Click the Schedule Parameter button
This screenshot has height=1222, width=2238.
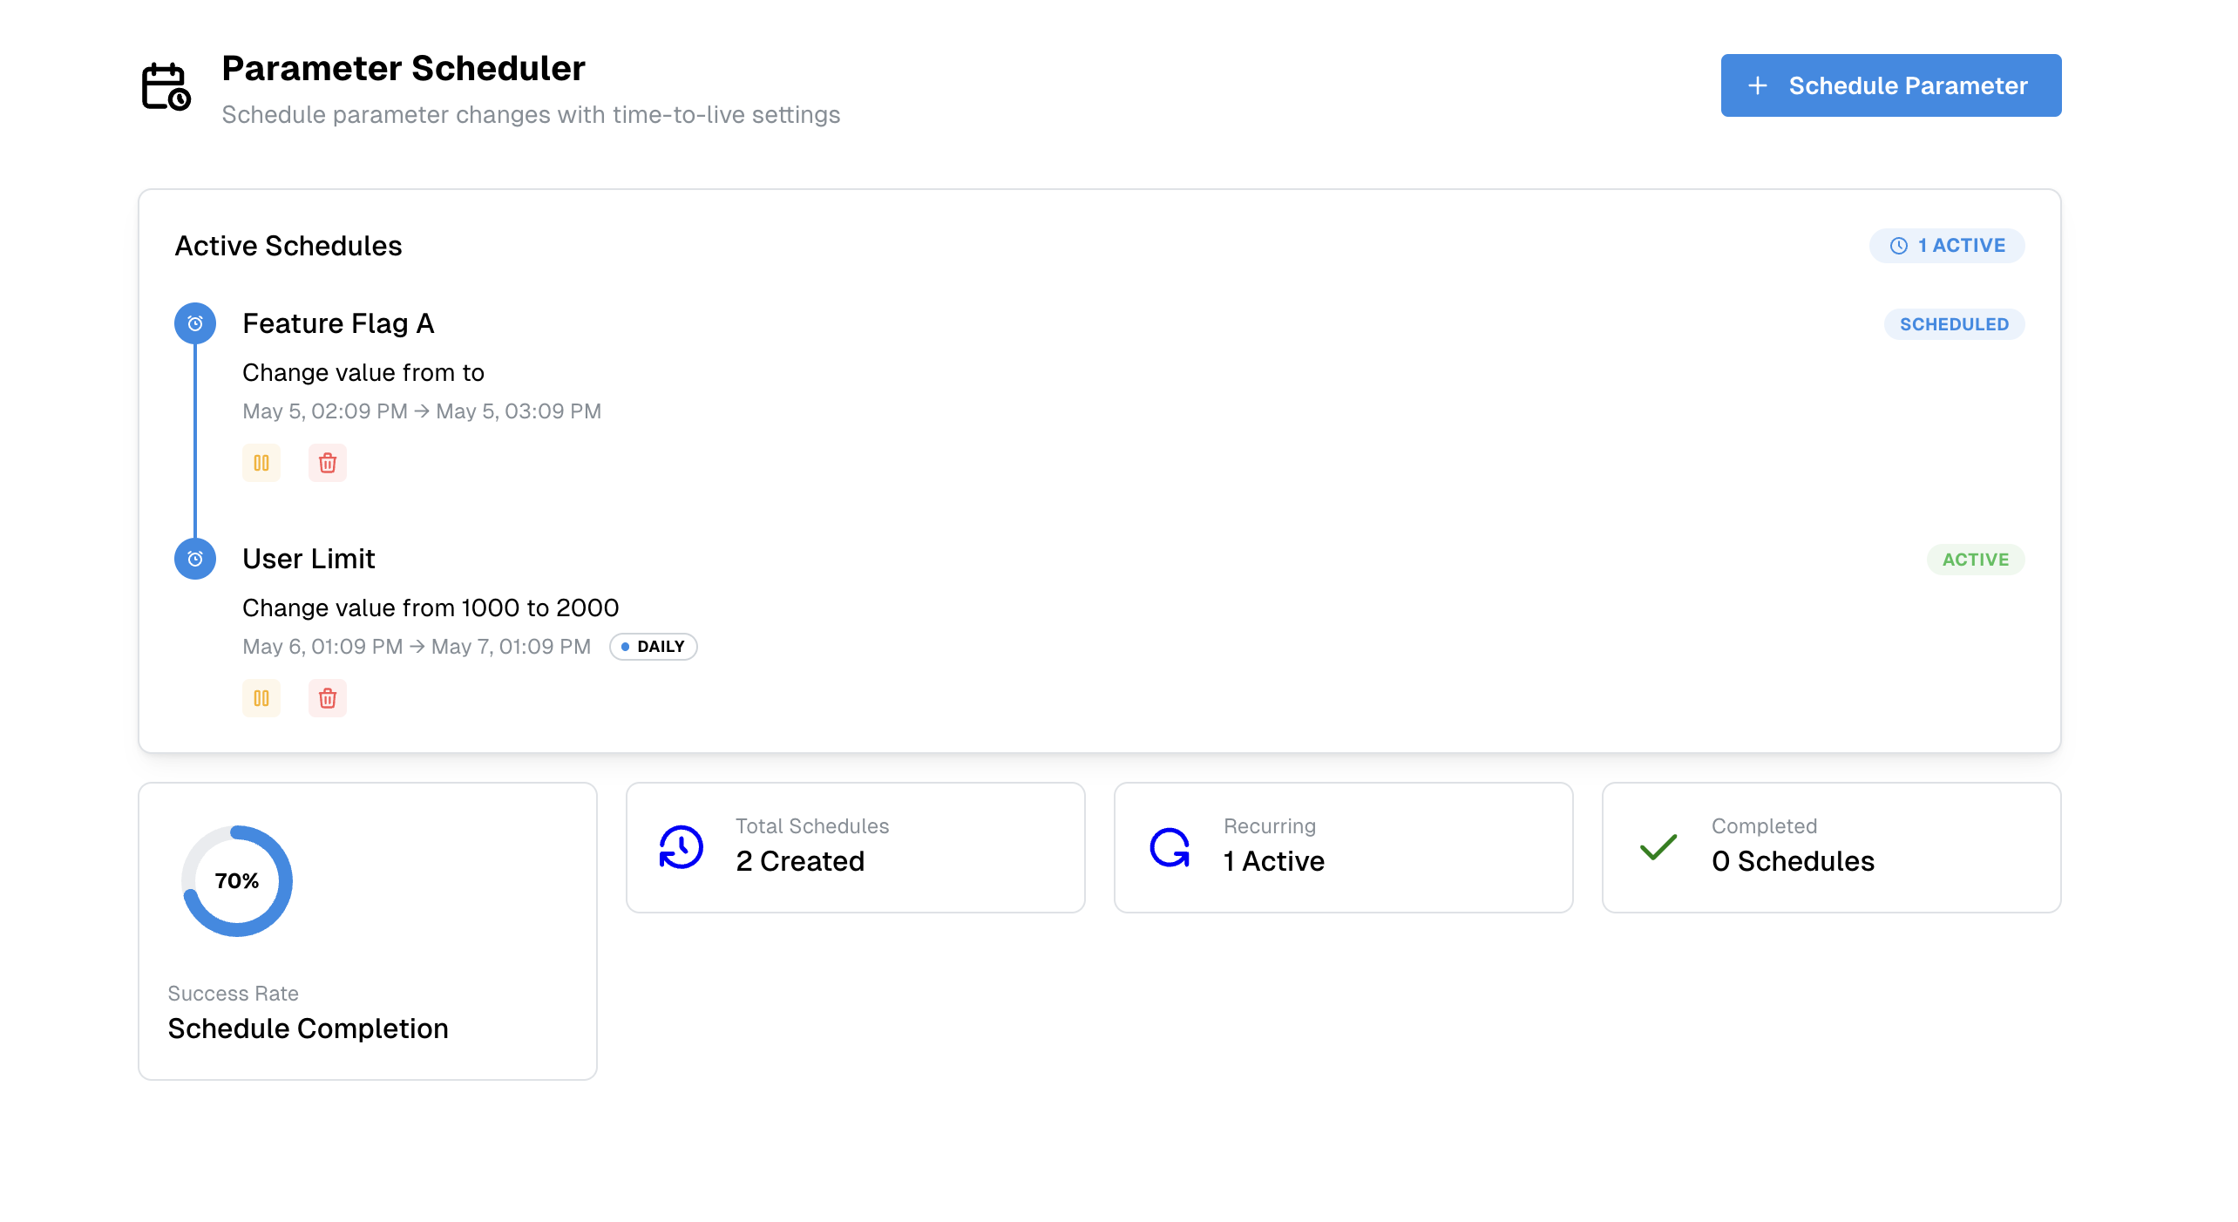tap(1889, 85)
